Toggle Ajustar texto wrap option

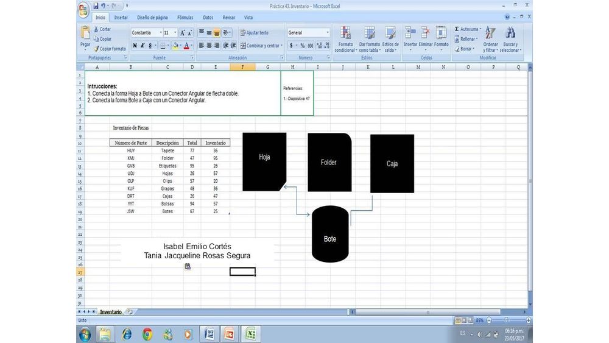(253, 33)
